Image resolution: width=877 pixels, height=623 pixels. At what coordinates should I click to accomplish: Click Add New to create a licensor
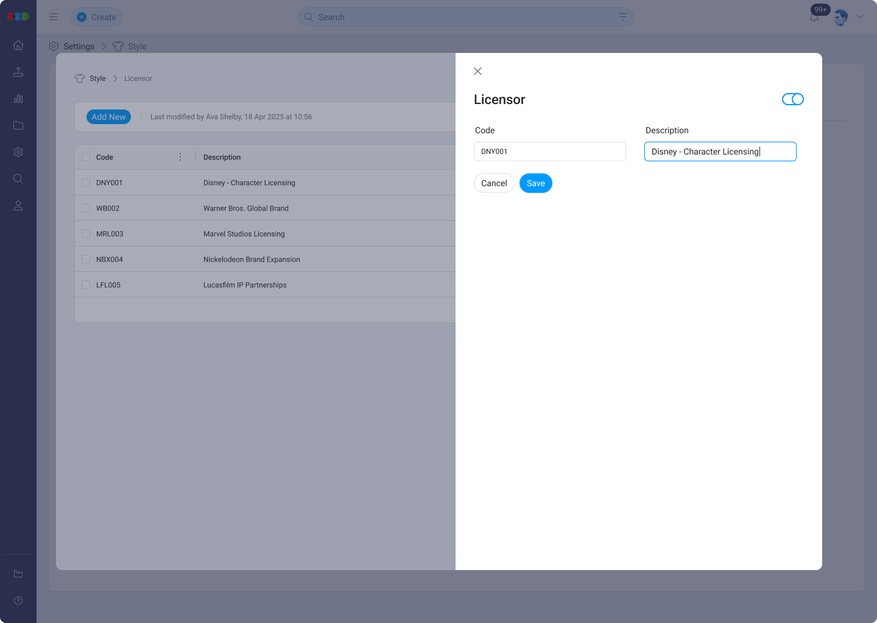click(108, 116)
